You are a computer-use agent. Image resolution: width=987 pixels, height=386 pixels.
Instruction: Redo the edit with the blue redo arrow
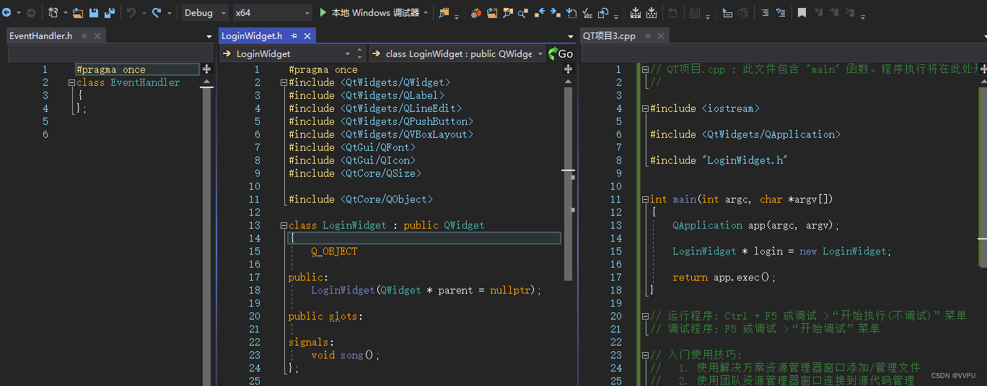(157, 12)
